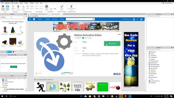Choose English test language
Image resolution: width=174 pixels, height=98 pixels.
(x=37, y=7)
